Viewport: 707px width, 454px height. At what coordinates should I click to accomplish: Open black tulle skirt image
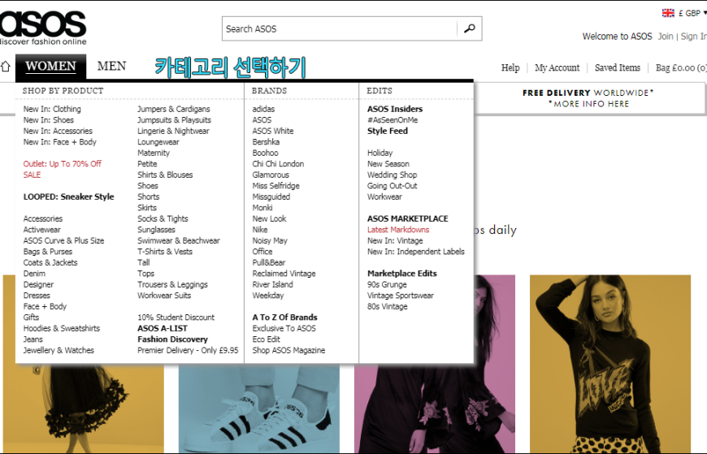click(84, 409)
